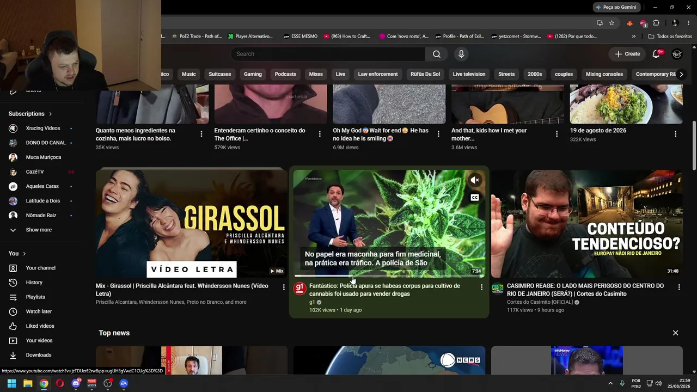Select the Live filter chip
The width and height of the screenshot is (697, 392).
340,74
